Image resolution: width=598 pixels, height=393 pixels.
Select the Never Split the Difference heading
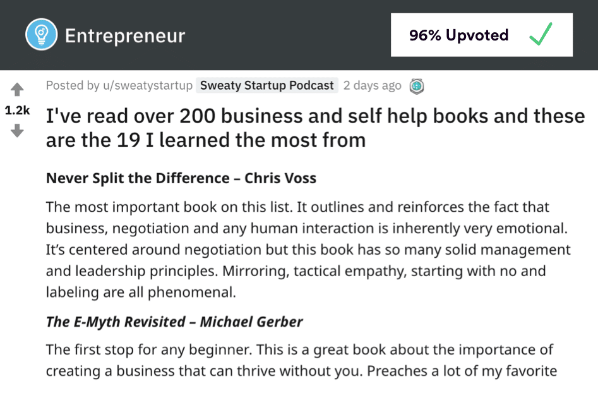coord(180,178)
